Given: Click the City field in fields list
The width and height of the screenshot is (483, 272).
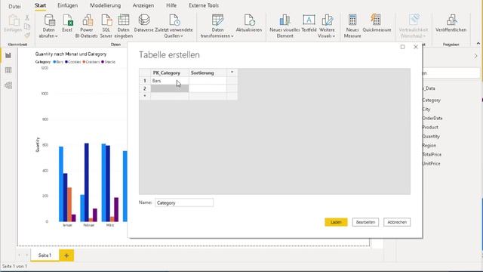Looking at the screenshot, I should 426,109.
